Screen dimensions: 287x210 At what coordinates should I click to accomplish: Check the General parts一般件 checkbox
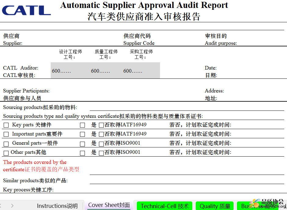tap(6, 144)
